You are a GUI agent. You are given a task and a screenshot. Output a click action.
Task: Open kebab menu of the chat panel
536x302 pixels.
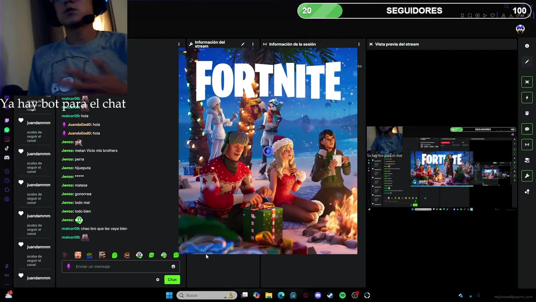pyautogui.click(x=179, y=44)
